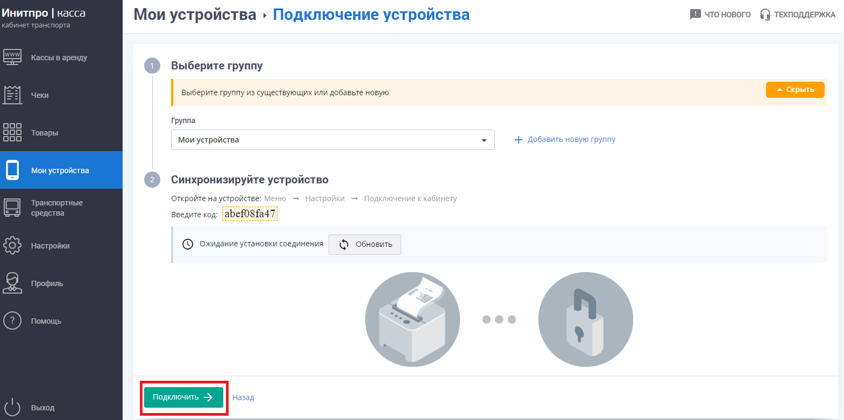844x420 pixels.
Task: Go to Мои устройства breadcrumb title
Action: tap(195, 15)
